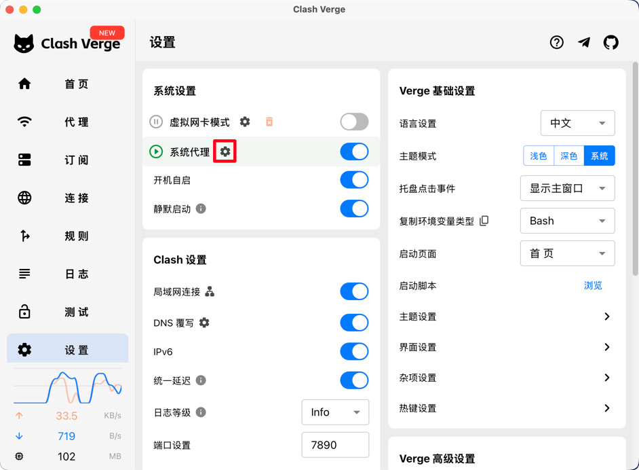Go to 设置 in the sidebar
The width and height of the screenshot is (639, 470).
[x=68, y=350]
